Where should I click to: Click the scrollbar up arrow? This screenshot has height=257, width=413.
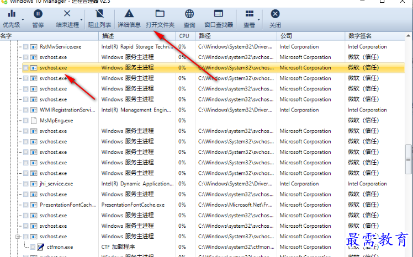tap(409, 36)
